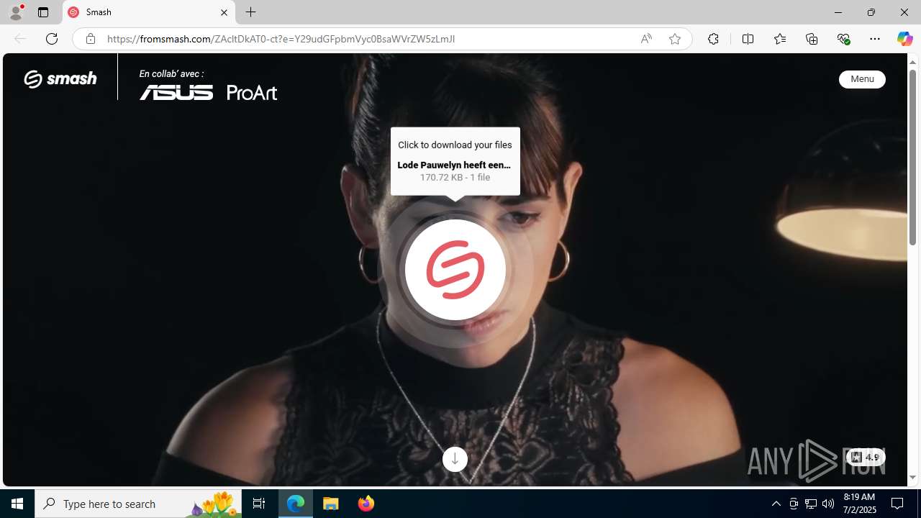
Task: Close the Smash tab
Action: pos(224,12)
